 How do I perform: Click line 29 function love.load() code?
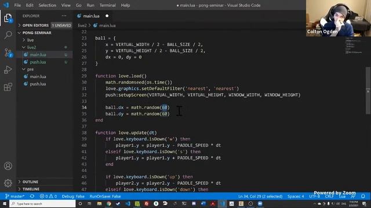pyautogui.click(x=121, y=76)
